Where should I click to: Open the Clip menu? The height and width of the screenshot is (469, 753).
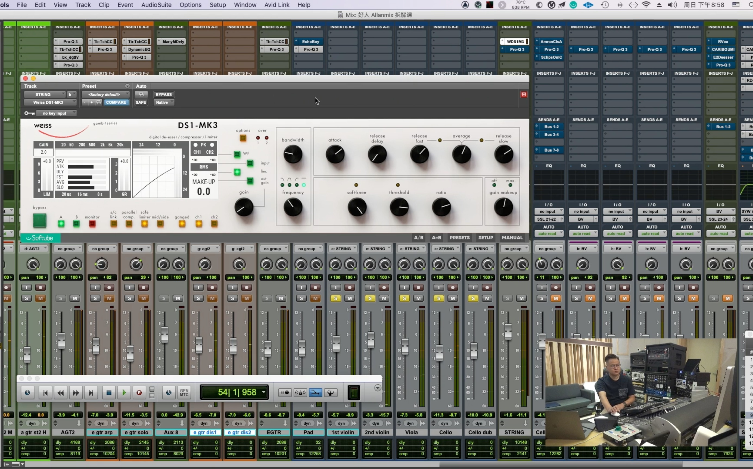(x=104, y=5)
